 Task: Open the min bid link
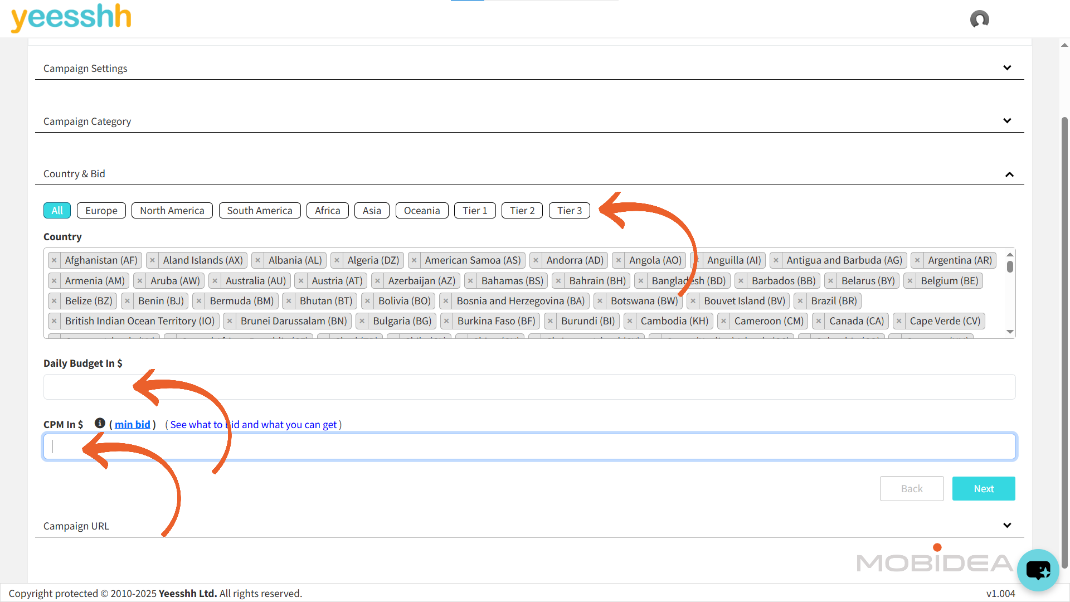tap(133, 425)
